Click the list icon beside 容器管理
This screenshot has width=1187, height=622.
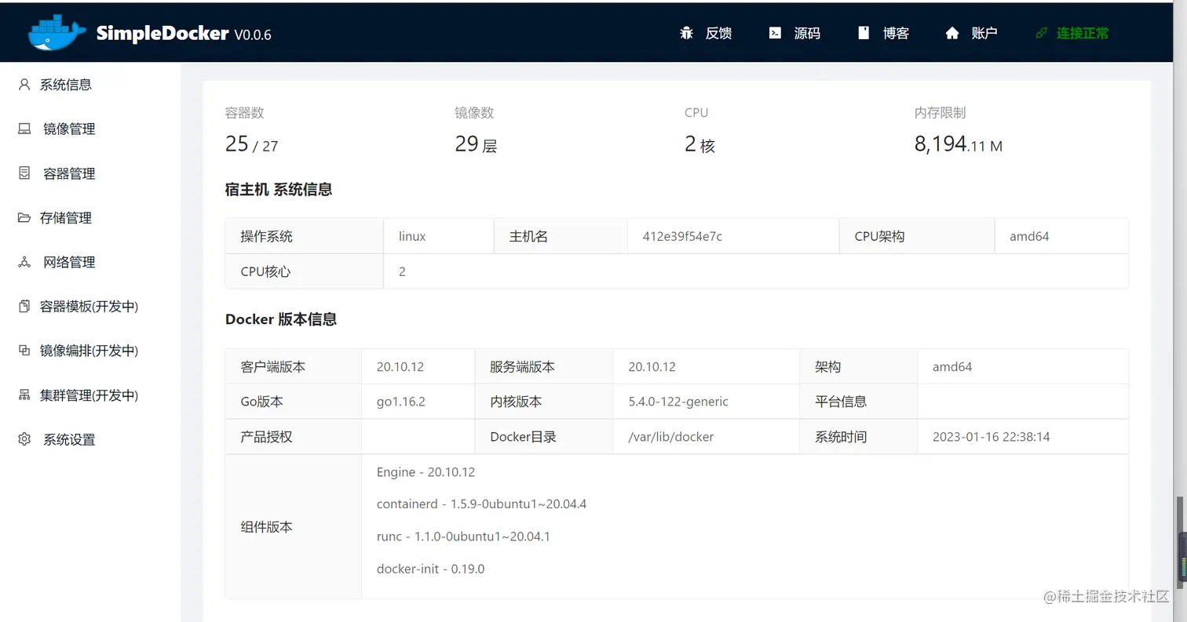[24, 173]
